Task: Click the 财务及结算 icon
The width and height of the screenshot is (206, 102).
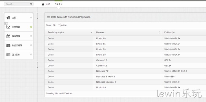Action: click(8, 45)
